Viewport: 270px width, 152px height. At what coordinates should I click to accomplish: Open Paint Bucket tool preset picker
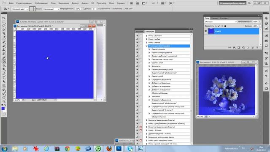(6, 9)
